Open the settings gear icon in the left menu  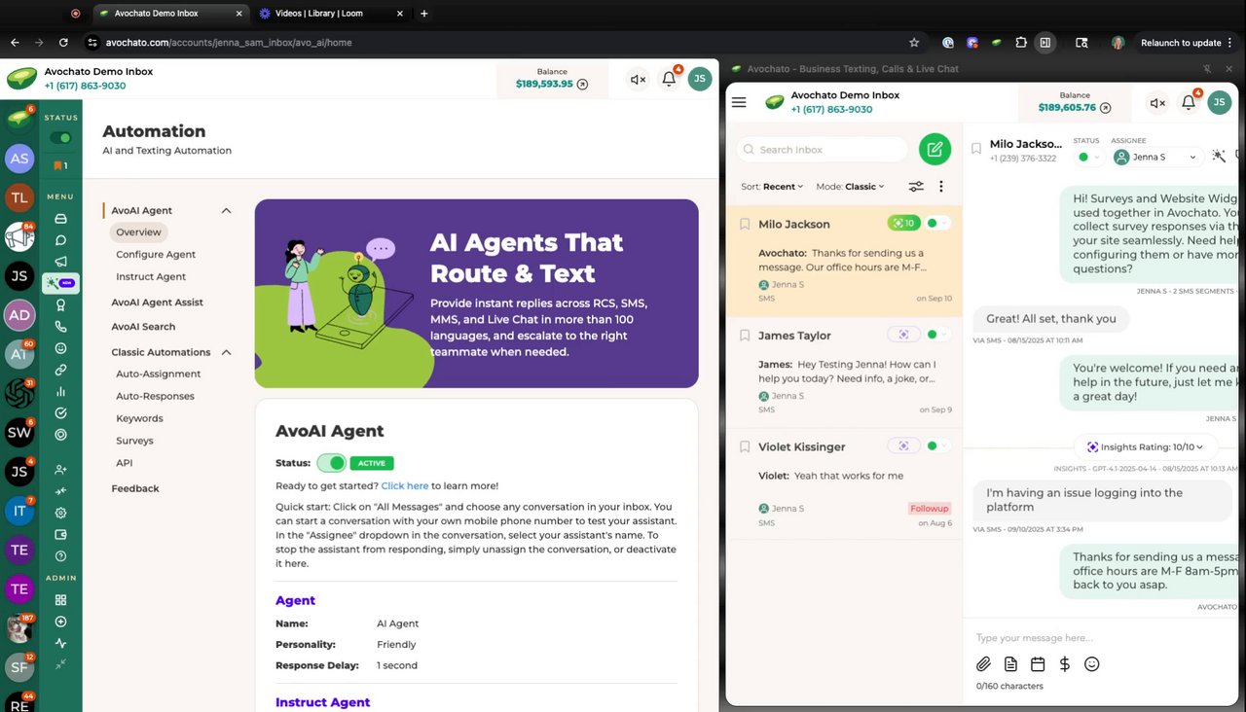coord(60,513)
